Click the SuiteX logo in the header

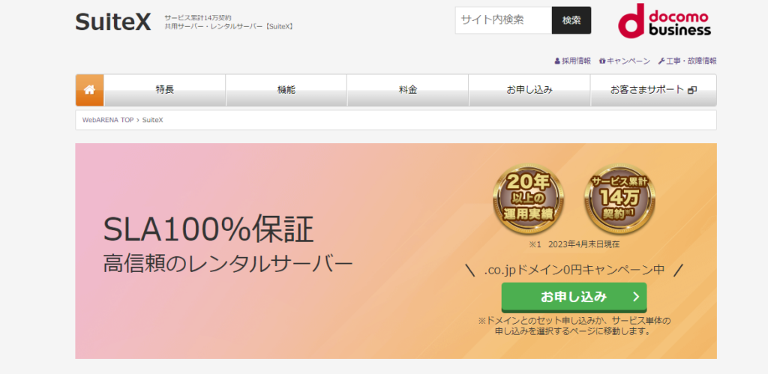[x=113, y=22]
